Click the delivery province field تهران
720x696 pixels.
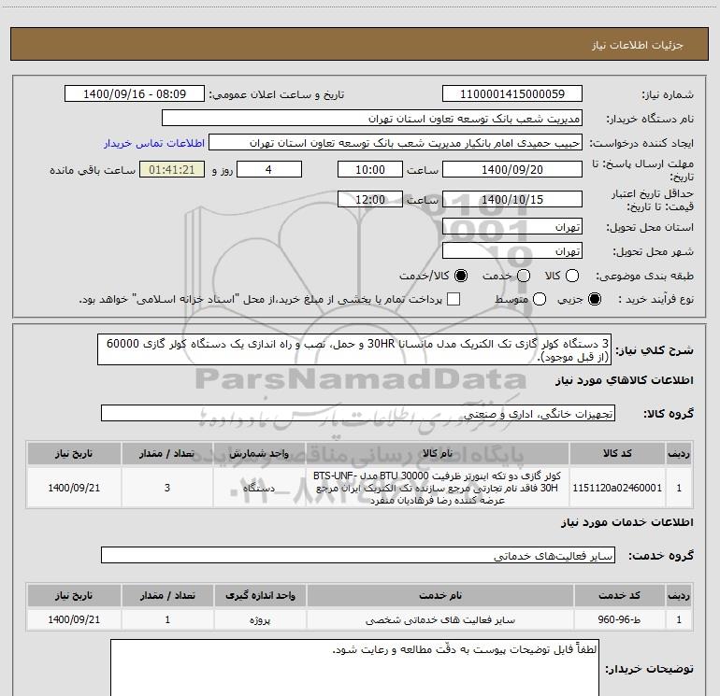(x=512, y=227)
